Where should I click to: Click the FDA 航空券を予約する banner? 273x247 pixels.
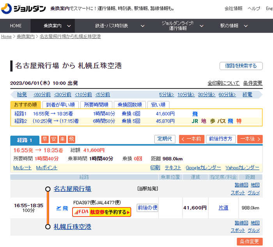coord(101,212)
